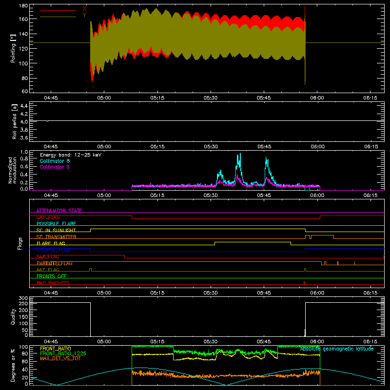Click the '250' tick on Quality axis

pos(23,303)
